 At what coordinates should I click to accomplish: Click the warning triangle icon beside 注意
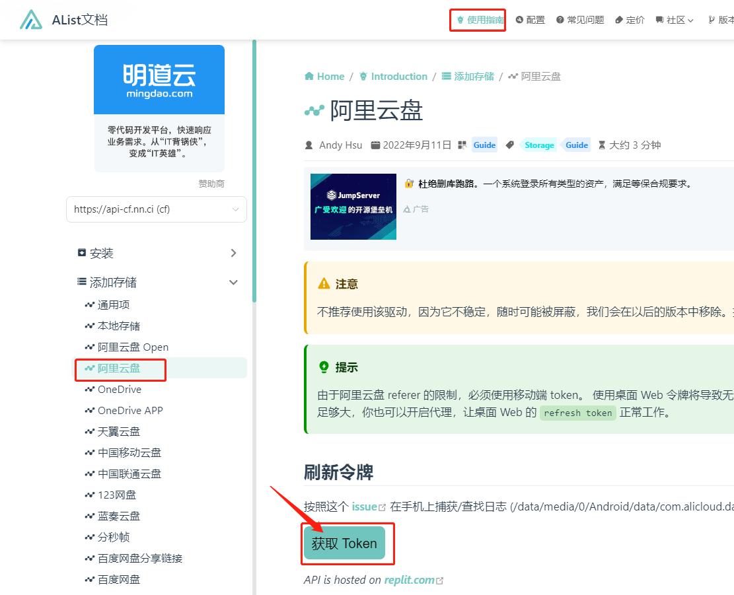point(324,284)
